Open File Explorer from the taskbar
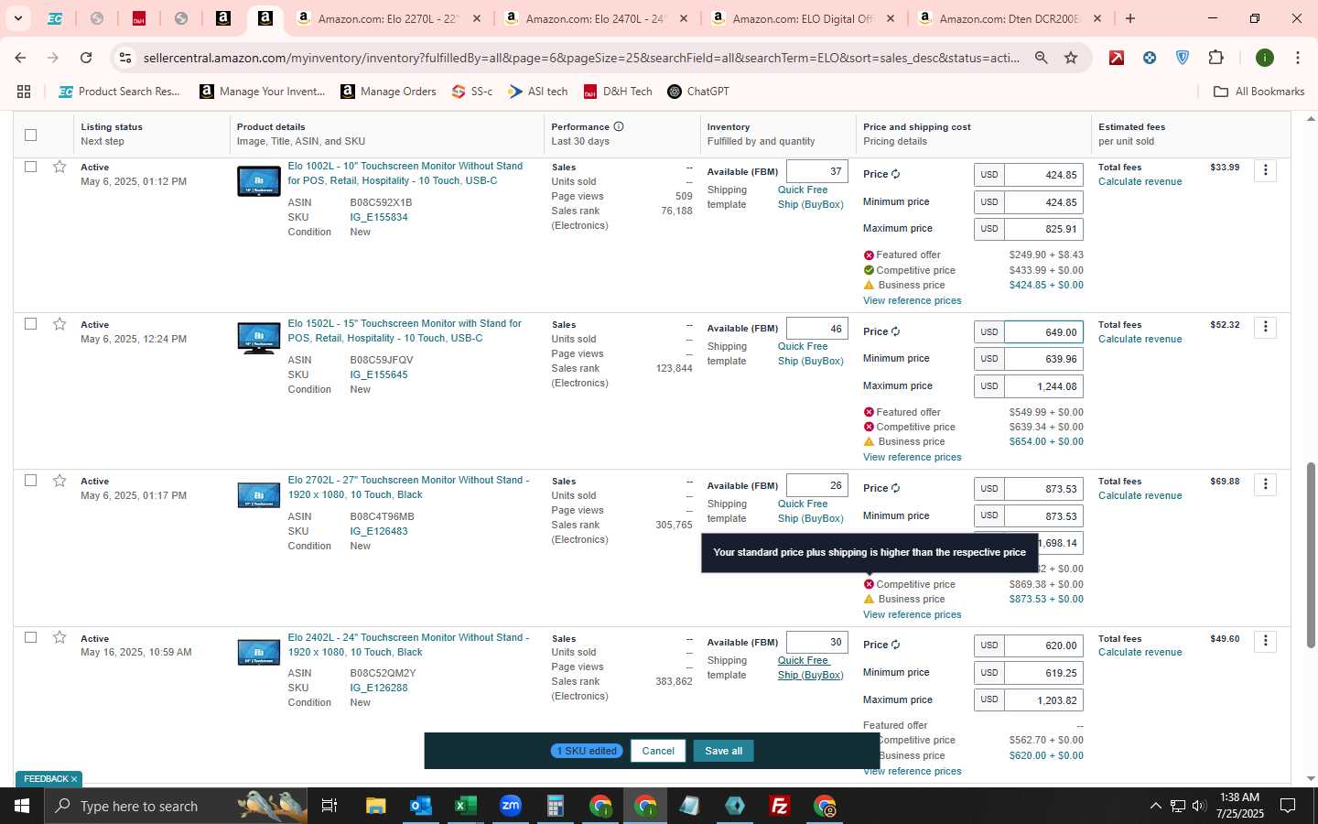 click(375, 806)
